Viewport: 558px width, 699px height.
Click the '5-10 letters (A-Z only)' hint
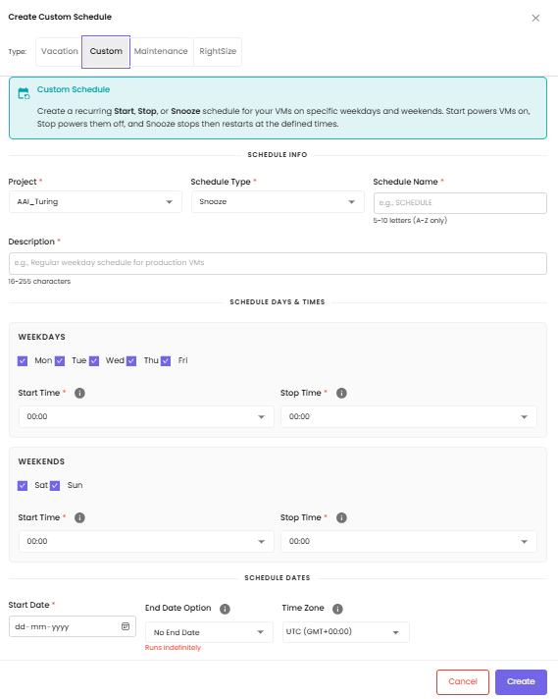[x=410, y=220]
